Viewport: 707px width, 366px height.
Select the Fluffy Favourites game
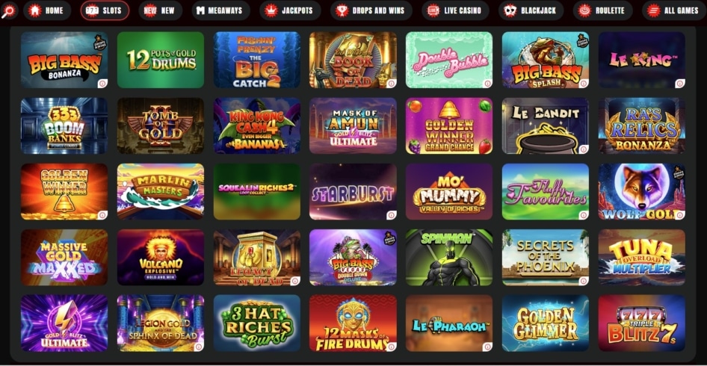point(545,191)
